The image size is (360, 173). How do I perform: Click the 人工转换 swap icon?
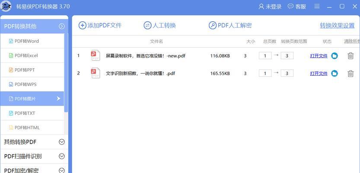click(147, 25)
